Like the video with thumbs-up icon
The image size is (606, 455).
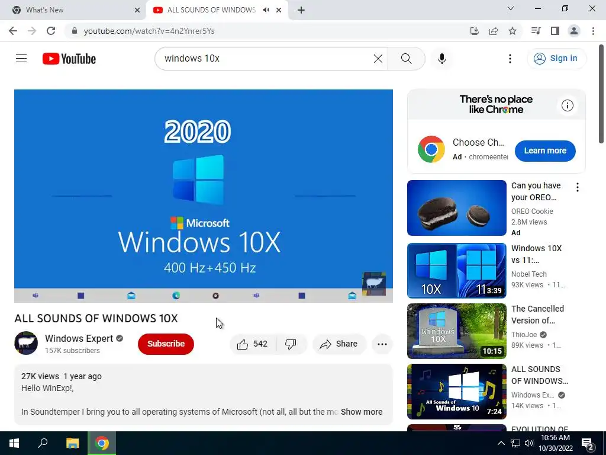252,344
